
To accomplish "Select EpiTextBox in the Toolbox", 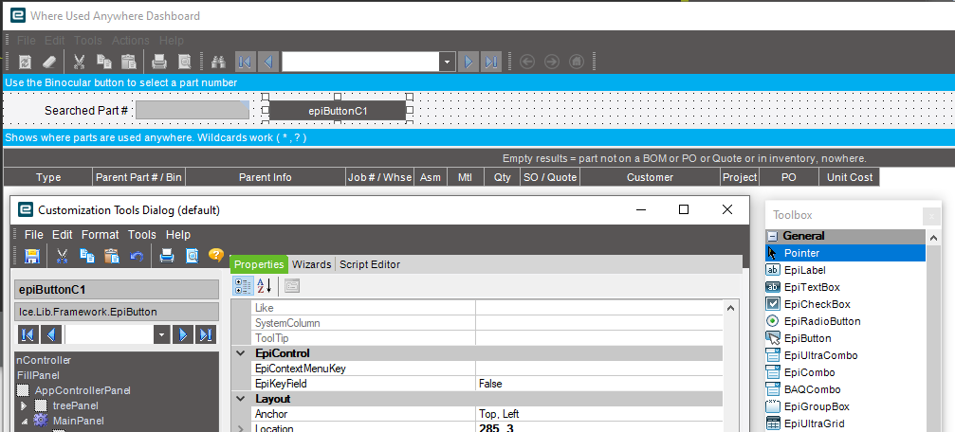I will [845, 287].
